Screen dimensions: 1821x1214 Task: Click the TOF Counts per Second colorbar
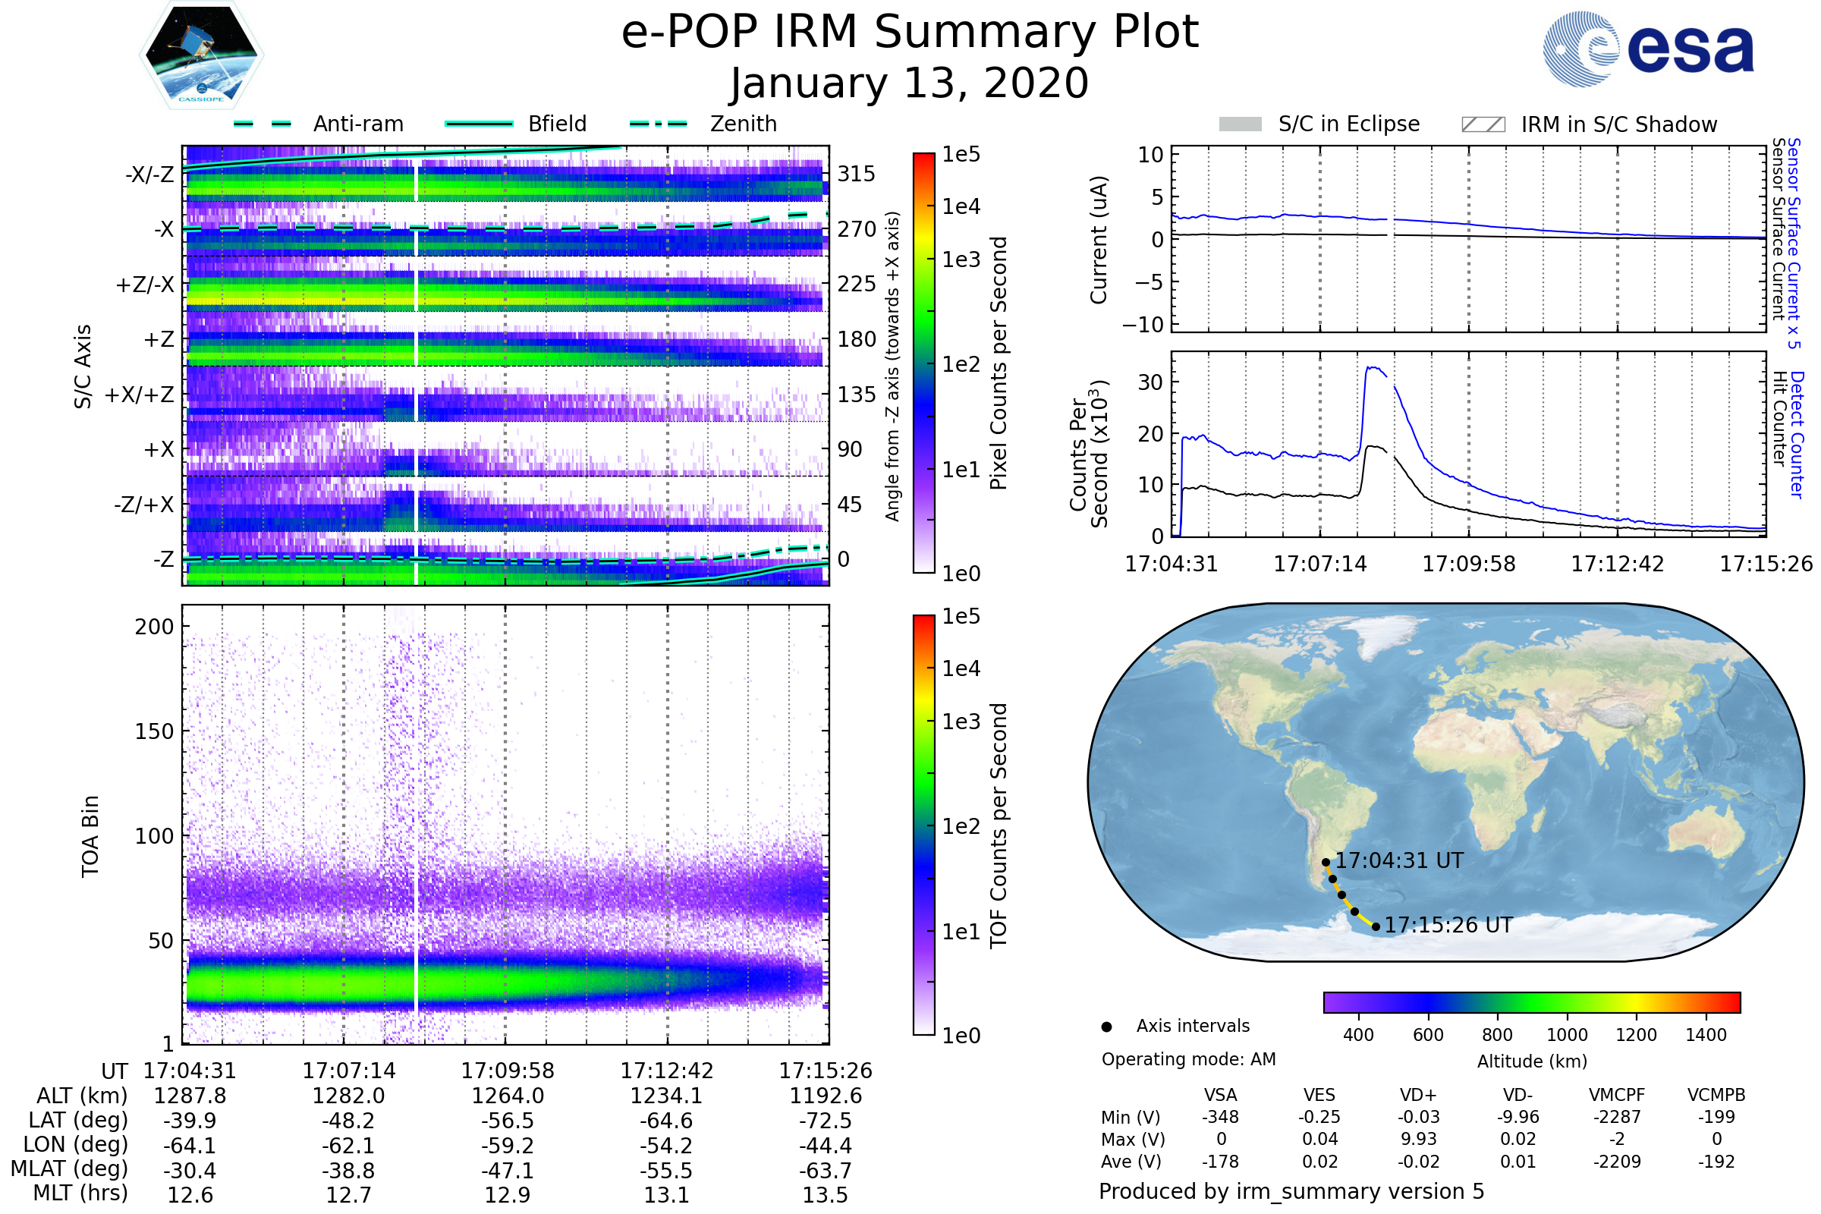pos(923,825)
